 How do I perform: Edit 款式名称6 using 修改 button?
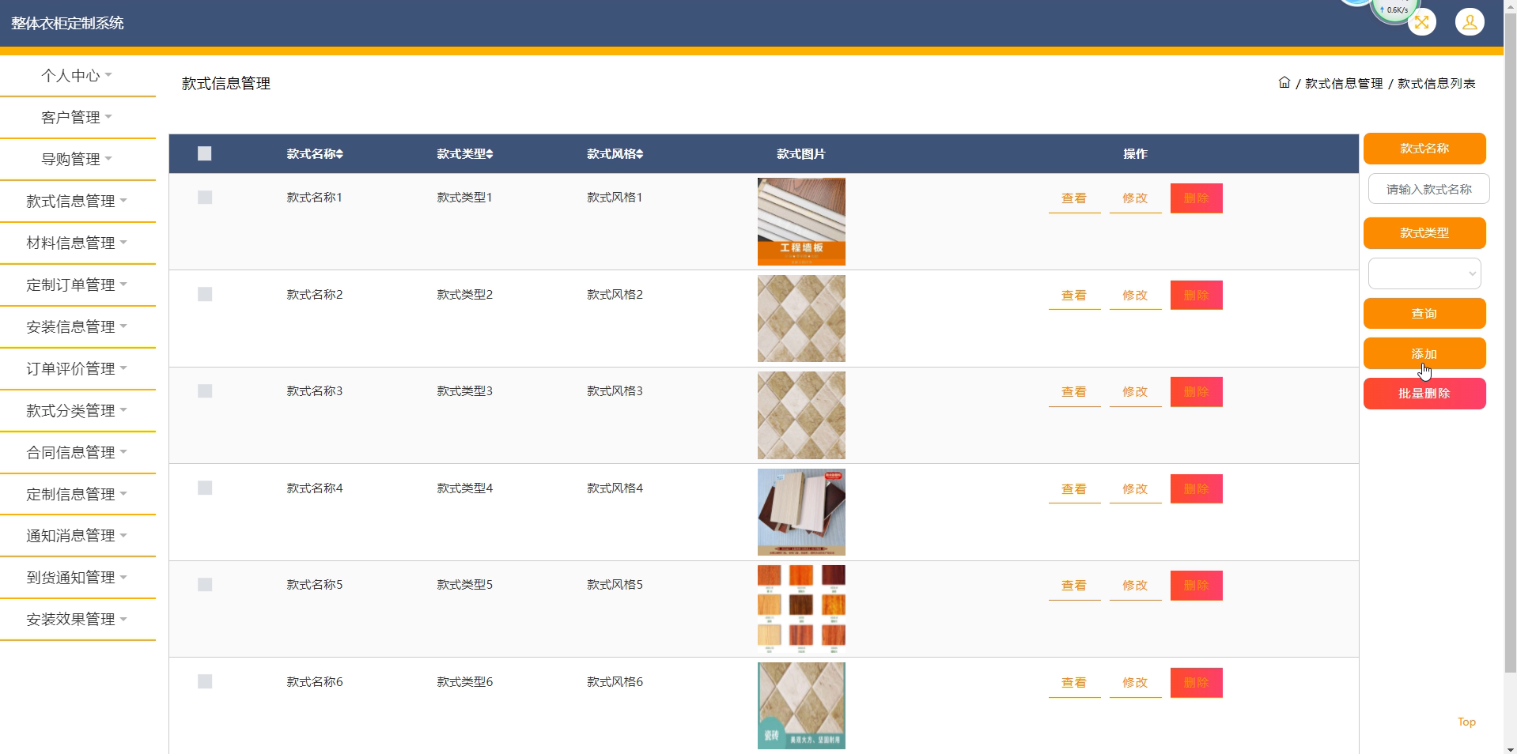coord(1135,683)
